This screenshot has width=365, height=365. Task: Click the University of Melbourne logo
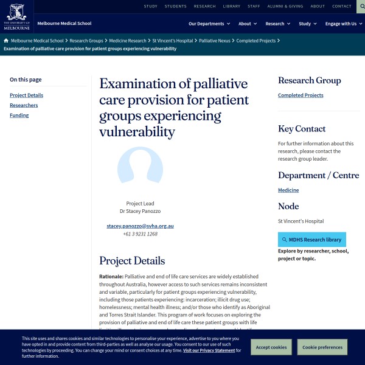[16, 16]
